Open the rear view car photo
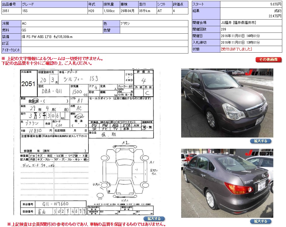This screenshot has height=227, width=286. click(x=227, y=183)
